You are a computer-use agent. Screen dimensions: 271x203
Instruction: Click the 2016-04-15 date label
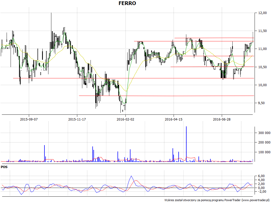pyautogui.click(x=174, y=119)
